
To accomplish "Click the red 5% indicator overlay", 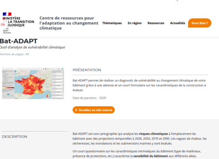I will pyautogui.click(x=3, y=25).
